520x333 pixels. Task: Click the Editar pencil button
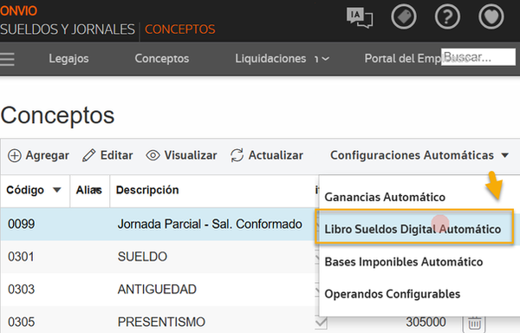[x=107, y=155]
